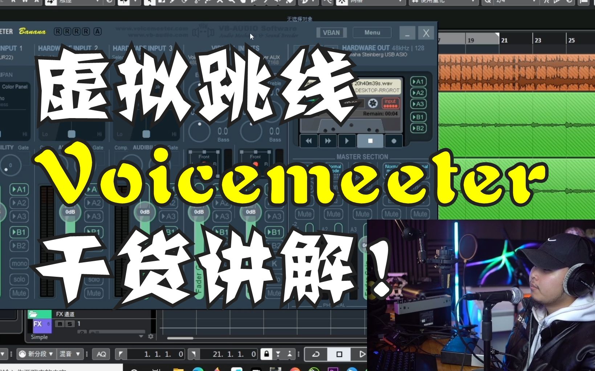Open track list settings gear icon
Image resolution: width=595 pixels, height=371 pixels.
point(151,337)
